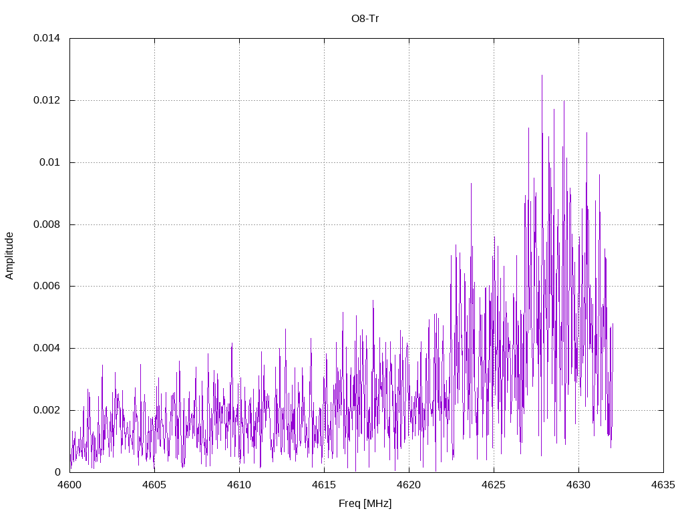The width and height of the screenshot is (684, 513).
Task: Click the 4615 x-axis tick label
Action: 324,485
